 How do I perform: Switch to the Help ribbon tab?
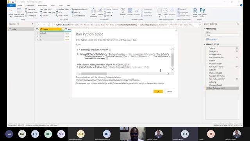click(69, 5)
